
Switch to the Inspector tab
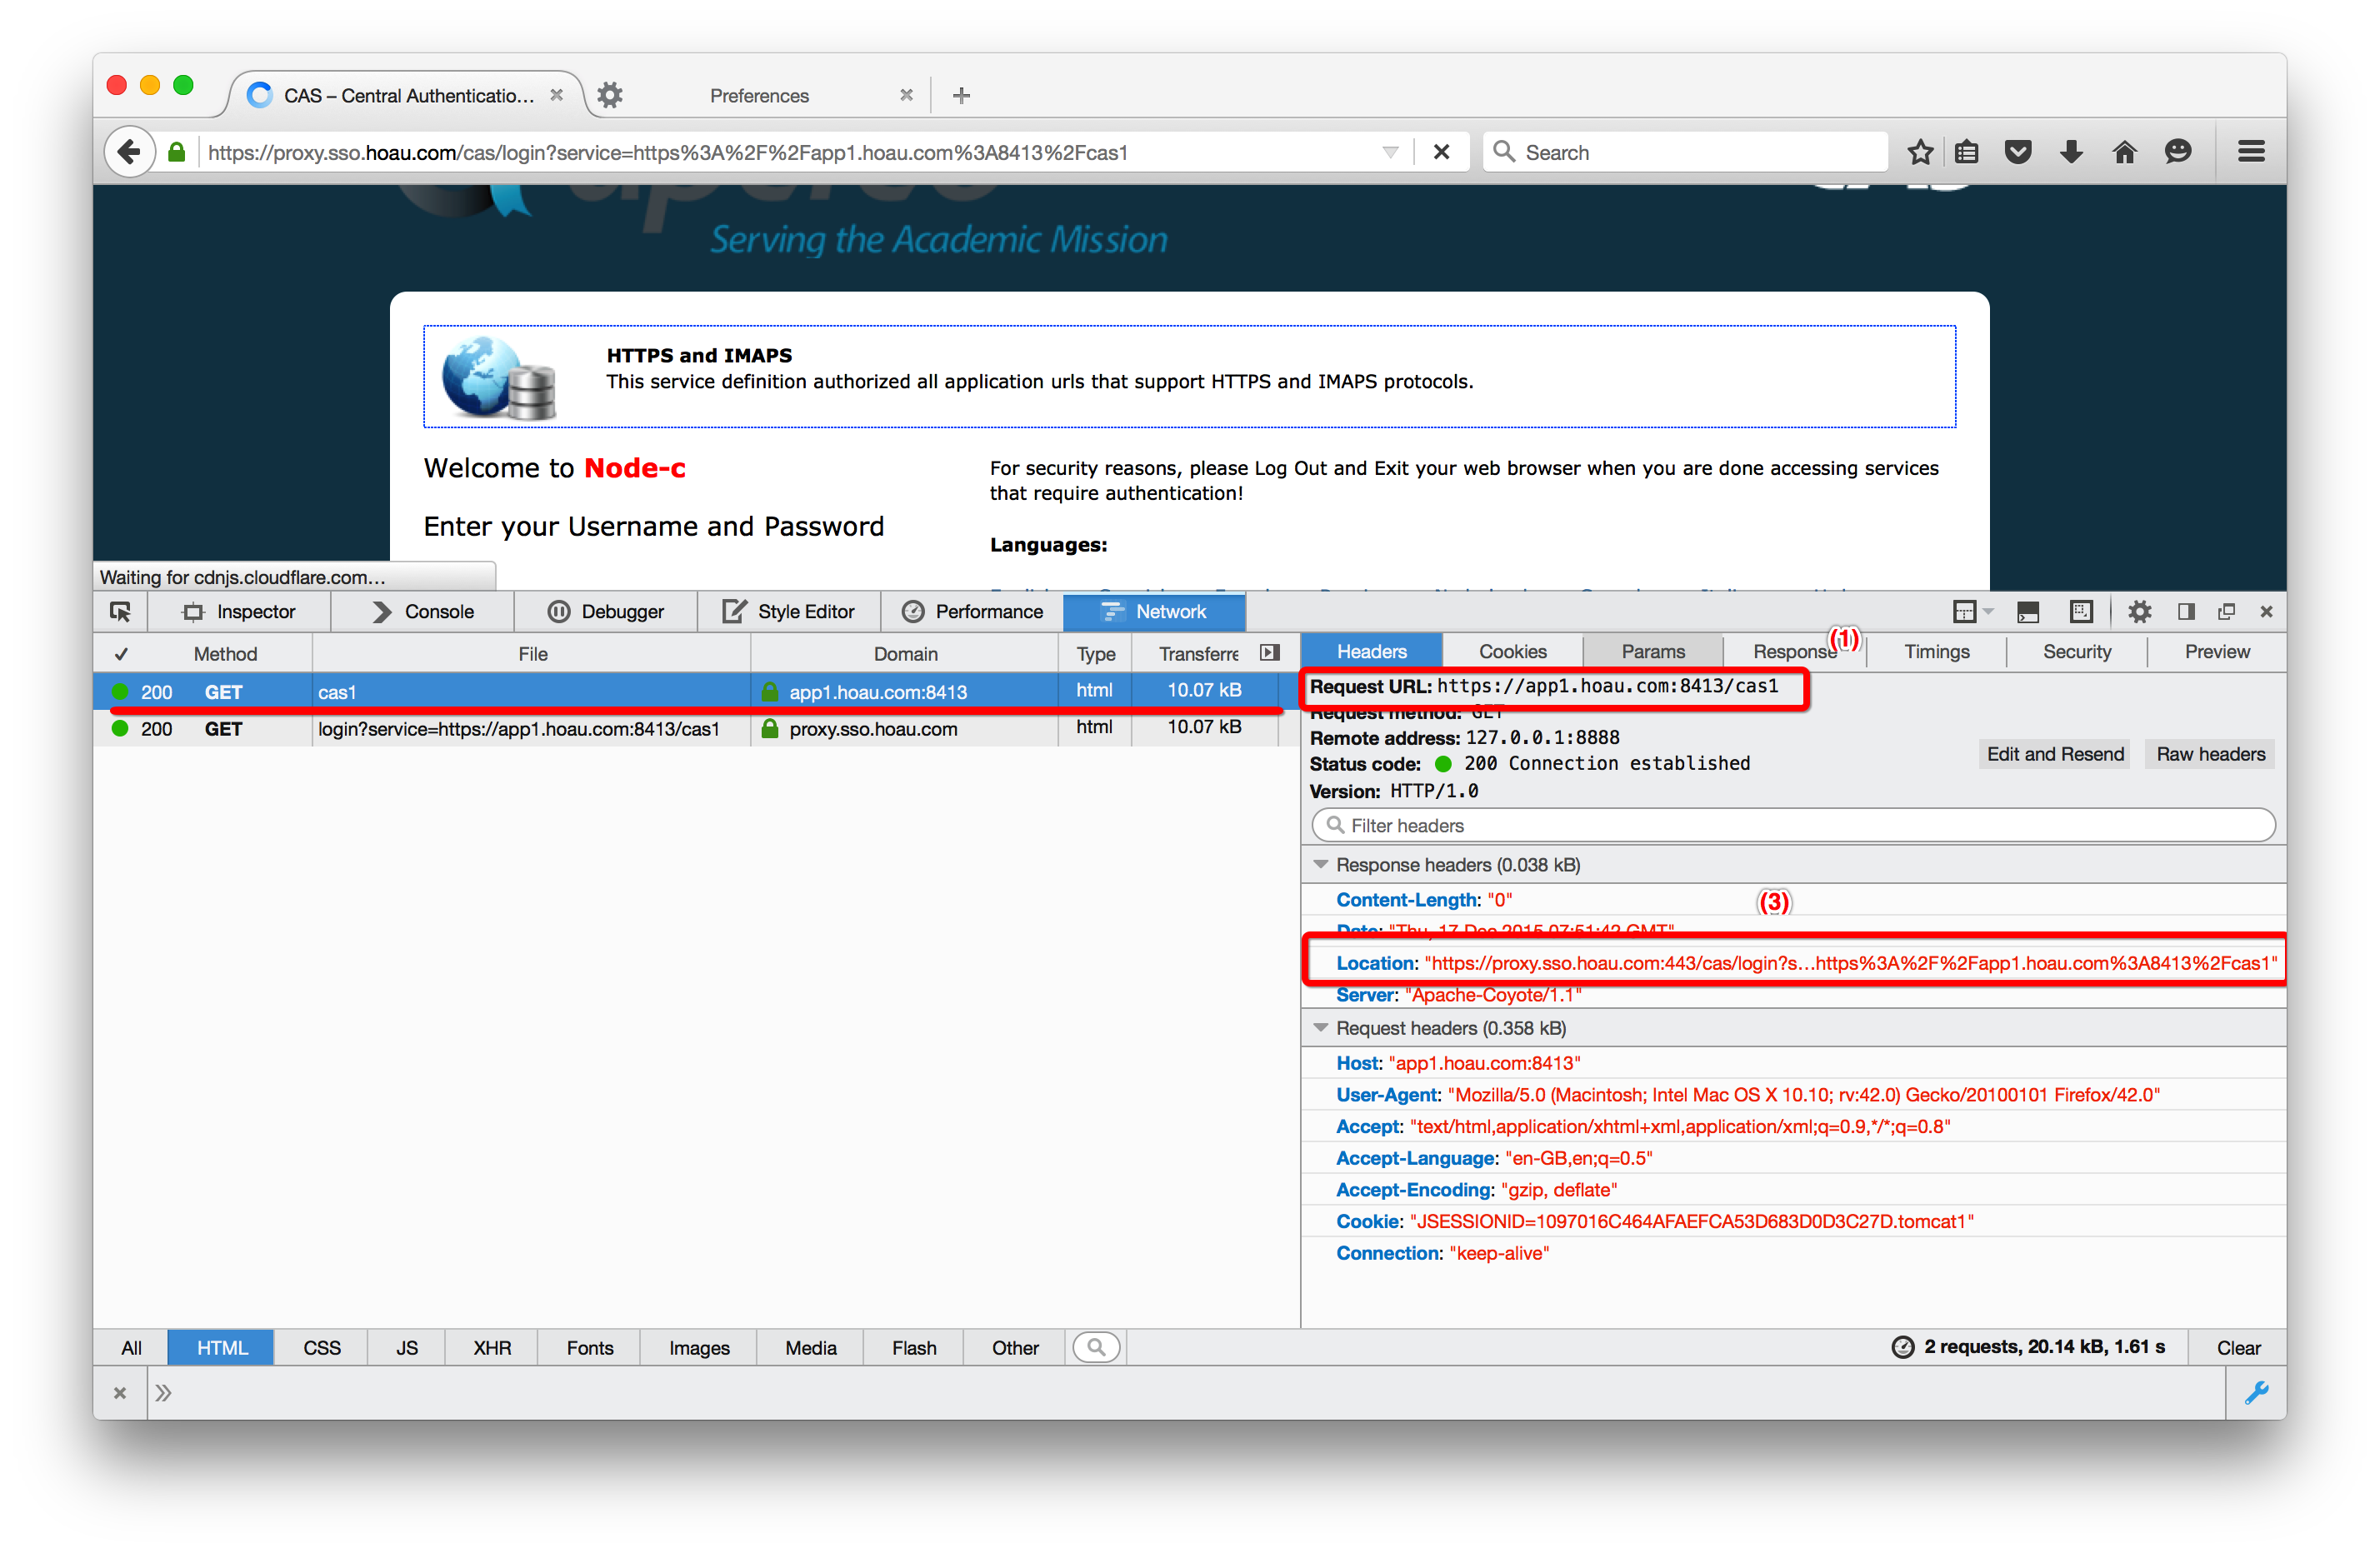tap(240, 611)
